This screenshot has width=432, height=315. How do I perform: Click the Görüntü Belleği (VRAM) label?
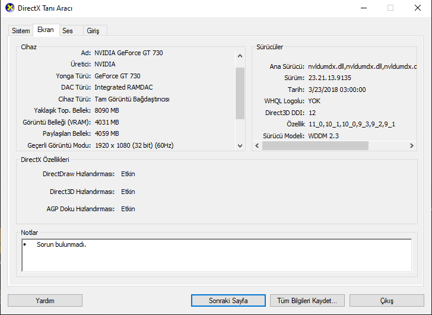57,122
